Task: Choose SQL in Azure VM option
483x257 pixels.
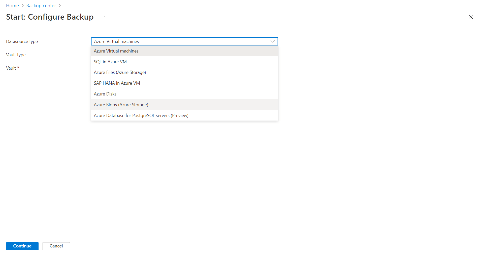Action: pyautogui.click(x=110, y=62)
